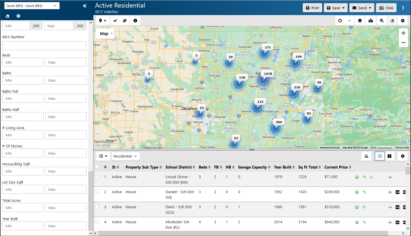Collapse the search sidebar with double-chevron icon
Image resolution: width=411 pixels, height=236 pixels.
(x=85, y=6)
